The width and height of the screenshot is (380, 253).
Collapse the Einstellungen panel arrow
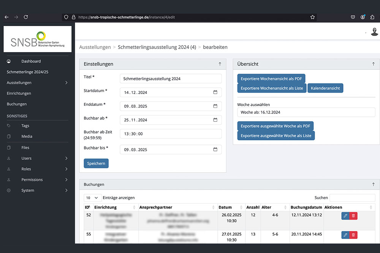pos(220,64)
